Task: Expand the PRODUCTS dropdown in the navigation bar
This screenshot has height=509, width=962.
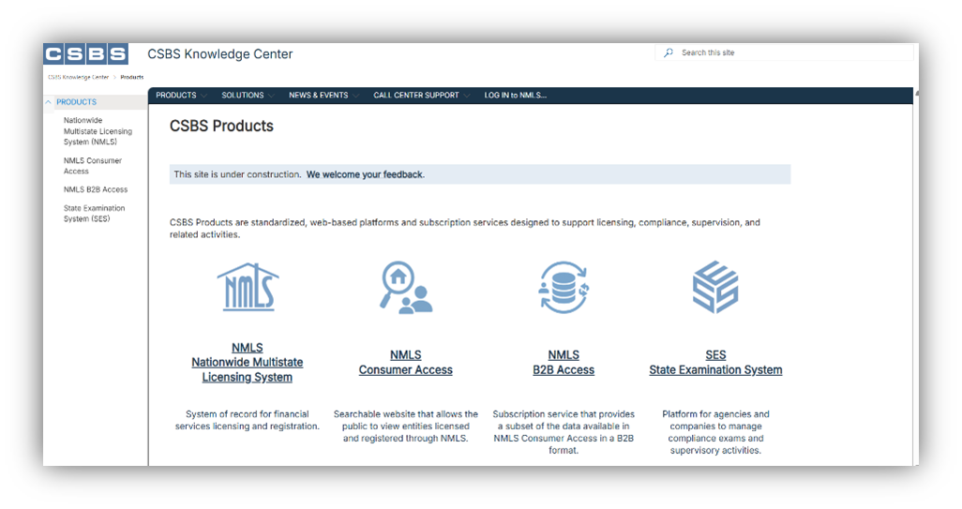Action: point(181,96)
